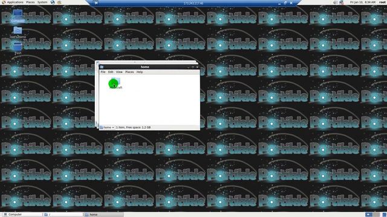Select the root's Home desktop folder
The image size is (387, 217).
(18, 33)
